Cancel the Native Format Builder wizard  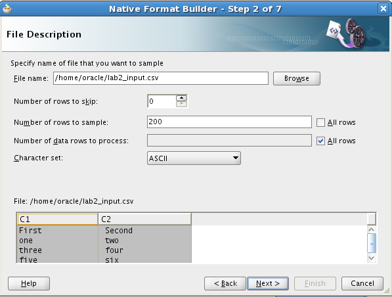coord(362,283)
